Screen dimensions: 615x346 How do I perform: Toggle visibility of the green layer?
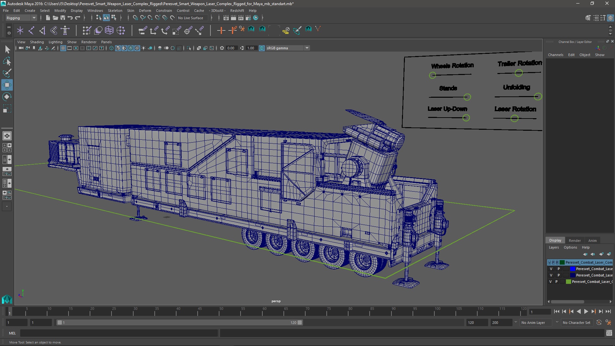[x=550, y=282]
